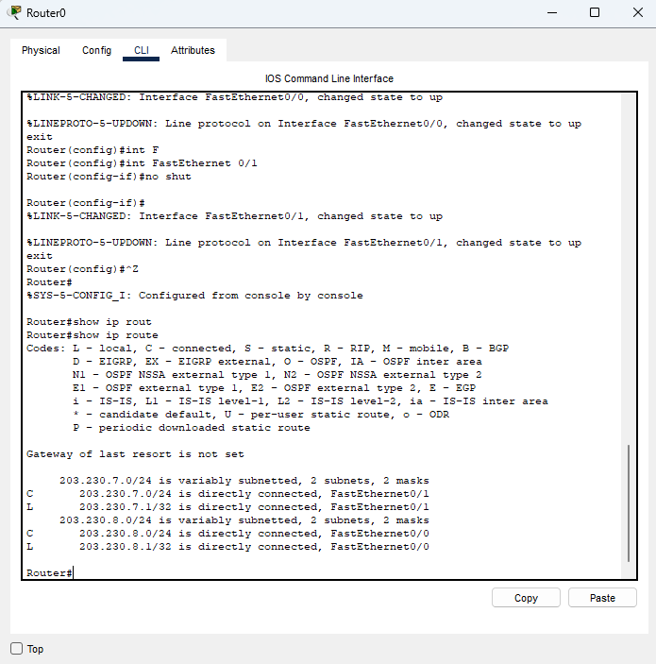Click the Copy button
Image resolution: width=656 pixels, height=664 pixels.
[x=526, y=598]
